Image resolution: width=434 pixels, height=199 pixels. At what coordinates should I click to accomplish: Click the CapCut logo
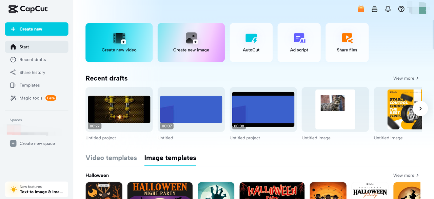click(x=28, y=9)
